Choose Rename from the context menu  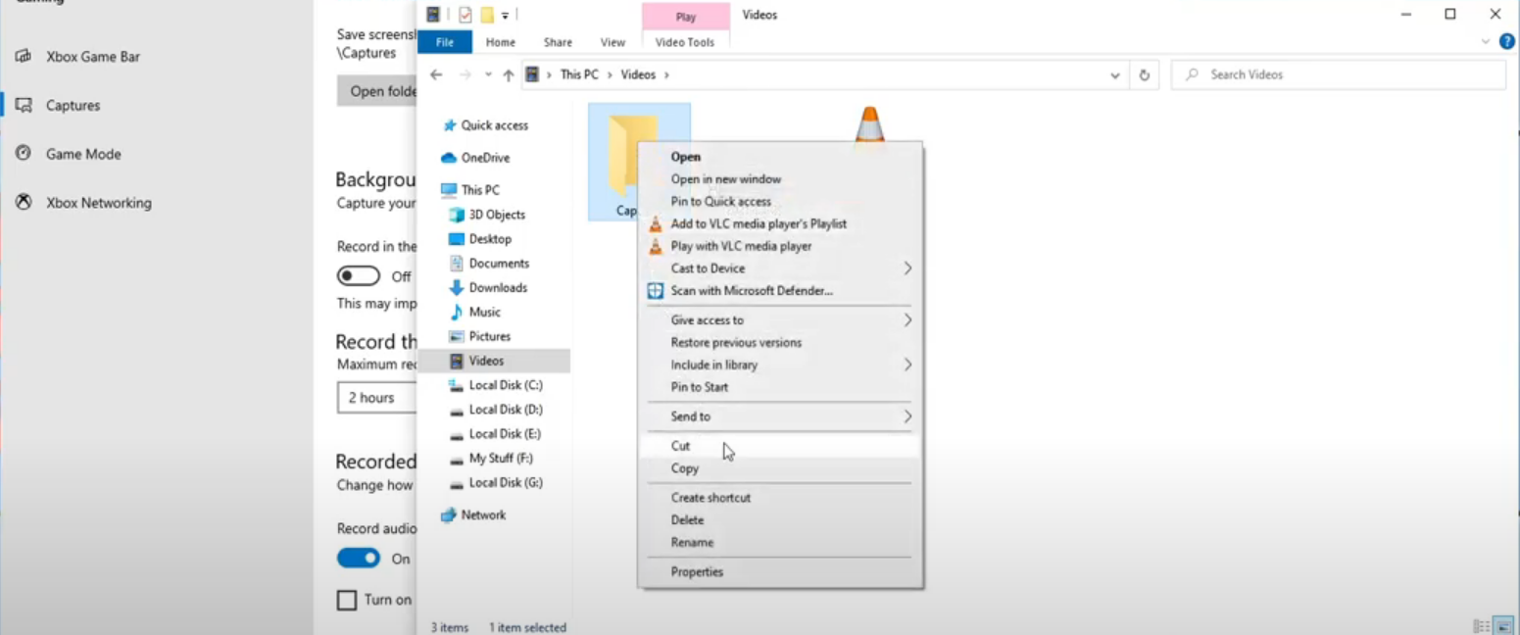(x=780, y=543)
